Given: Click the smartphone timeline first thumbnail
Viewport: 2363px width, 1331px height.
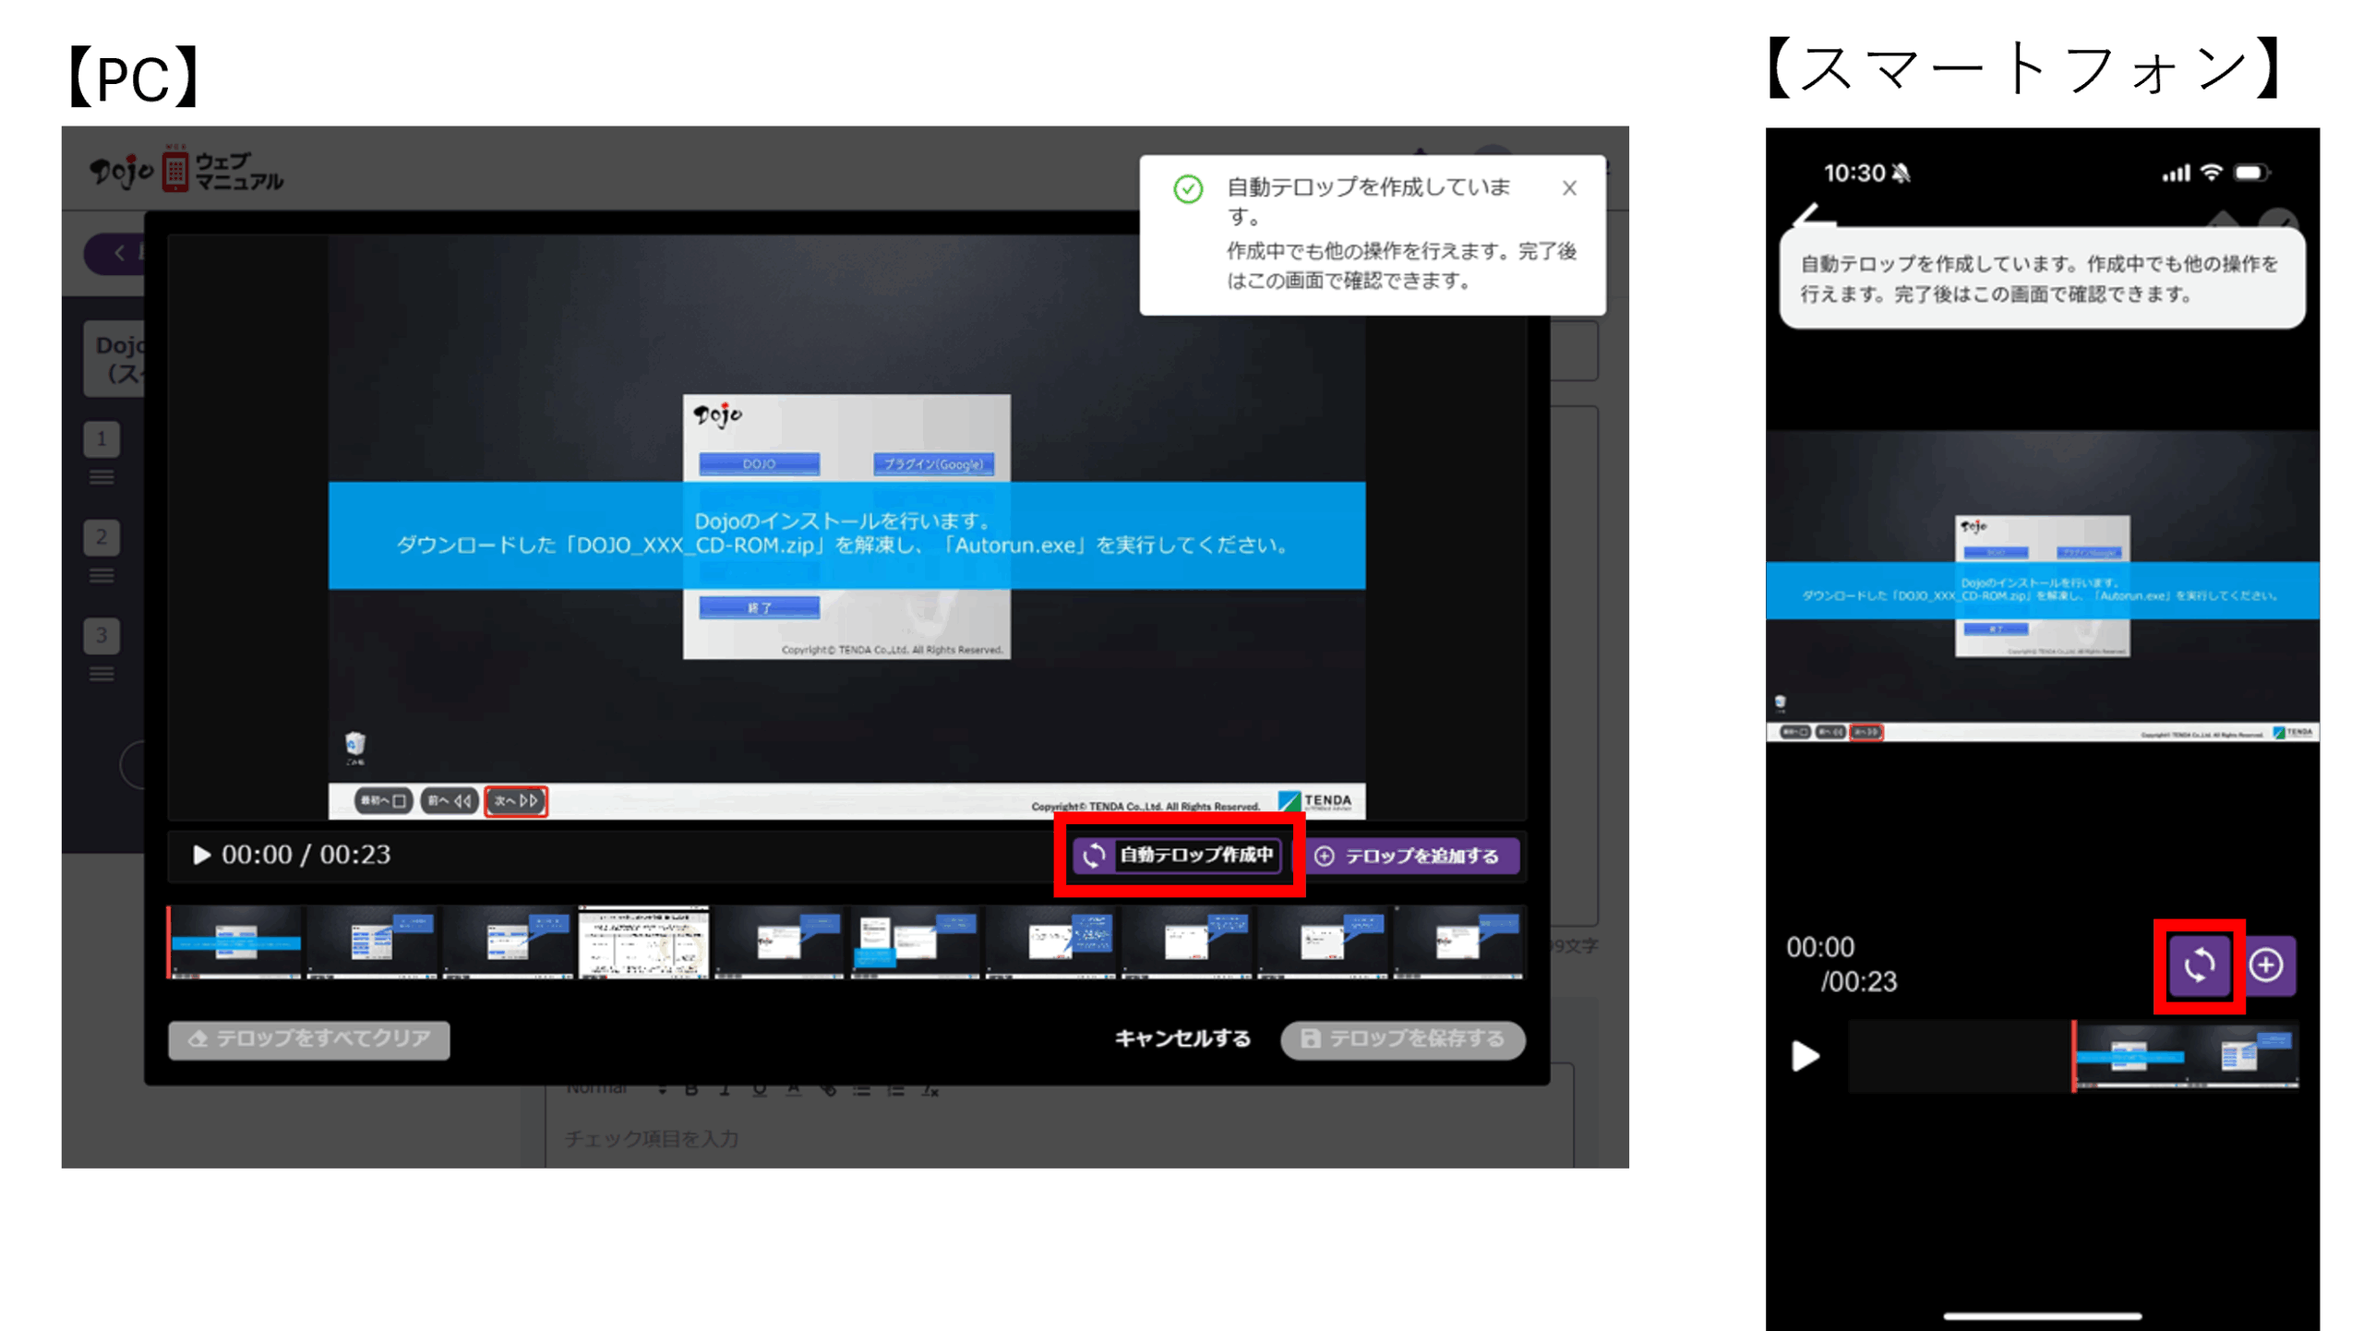Looking at the screenshot, I should pyautogui.click(x=2130, y=1057).
